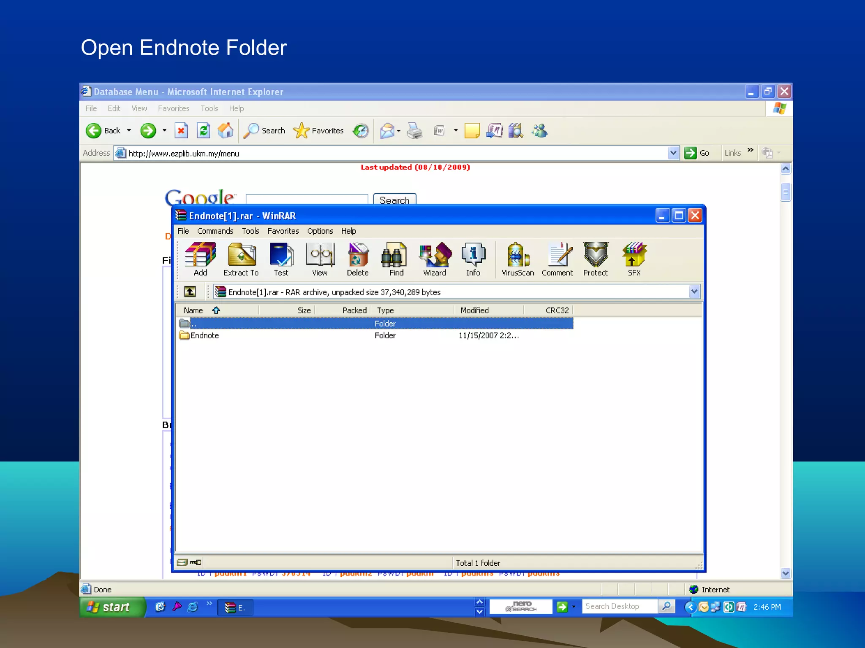The height and width of the screenshot is (648, 865).
Task: Print the page from IE toolbar
Action: pyautogui.click(x=414, y=131)
